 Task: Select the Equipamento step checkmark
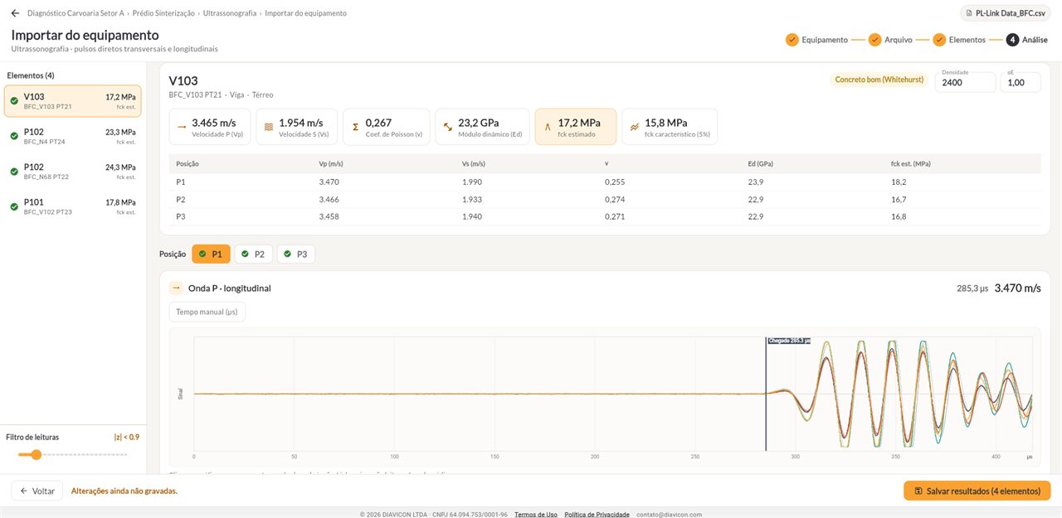(792, 40)
